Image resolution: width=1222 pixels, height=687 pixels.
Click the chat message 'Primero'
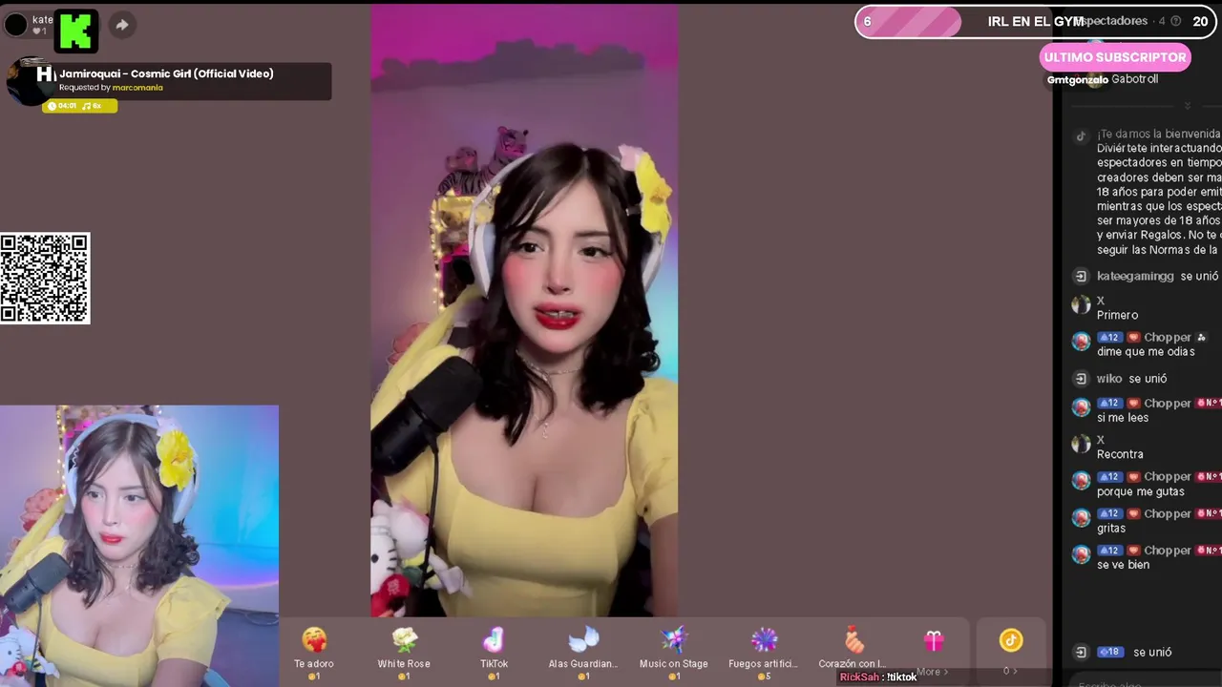coord(1117,315)
